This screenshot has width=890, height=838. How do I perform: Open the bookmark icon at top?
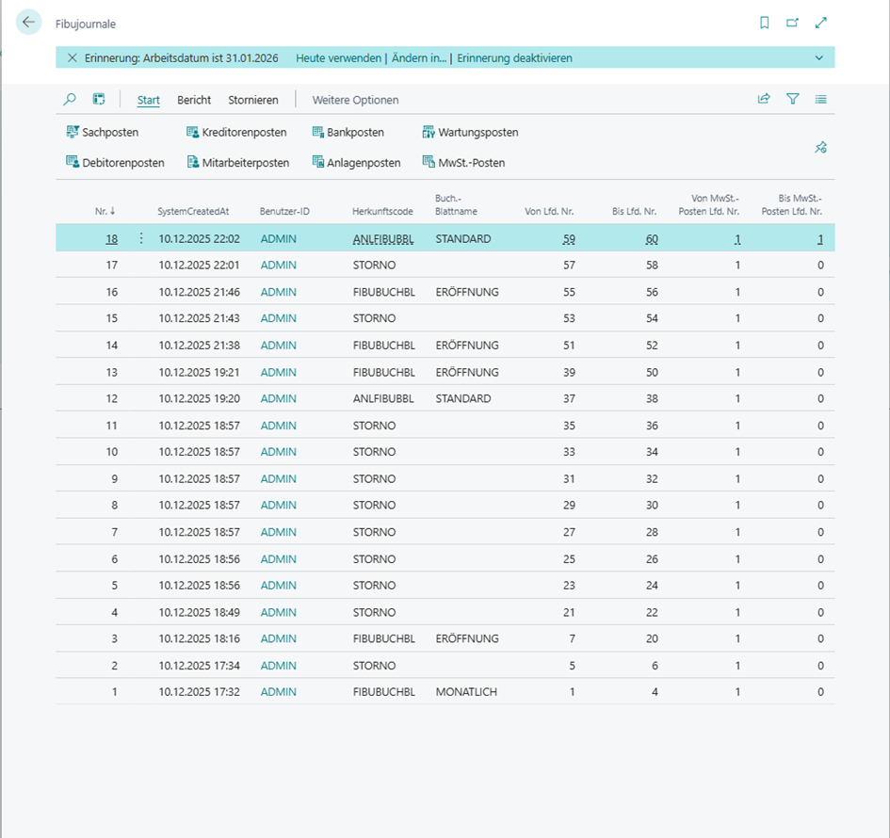pyautogui.click(x=765, y=23)
